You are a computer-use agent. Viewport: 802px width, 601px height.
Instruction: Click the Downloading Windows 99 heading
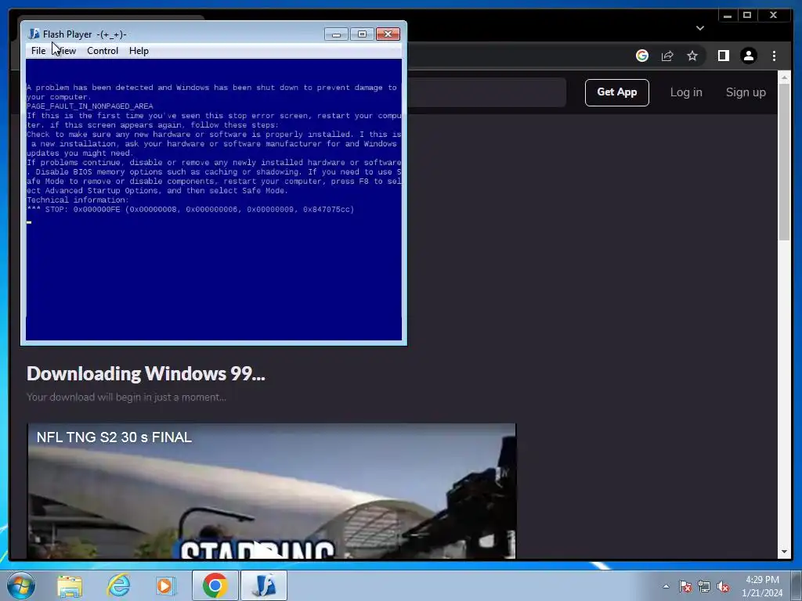(146, 373)
